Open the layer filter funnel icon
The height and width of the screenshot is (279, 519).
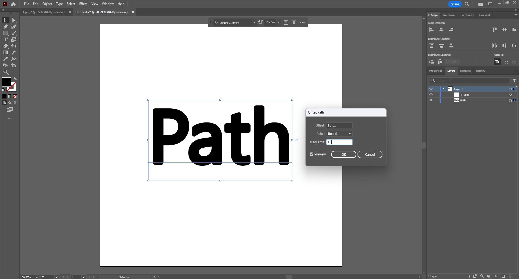coord(514,80)
